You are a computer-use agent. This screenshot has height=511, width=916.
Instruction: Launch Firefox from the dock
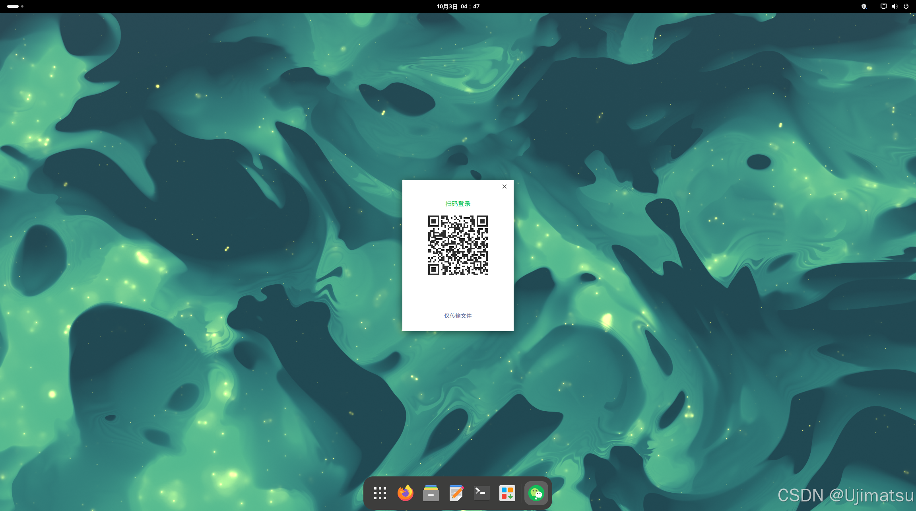(x=405, y=493)
